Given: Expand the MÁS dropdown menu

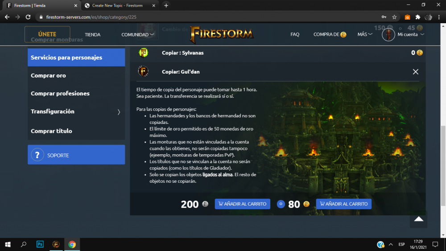Looking at the screenshot, I should pyautogui.click(x=365, y=34).
